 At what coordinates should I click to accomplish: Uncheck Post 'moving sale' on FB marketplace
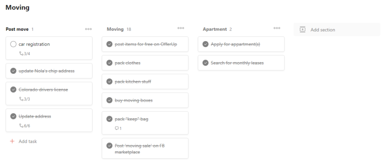[109, 146]
